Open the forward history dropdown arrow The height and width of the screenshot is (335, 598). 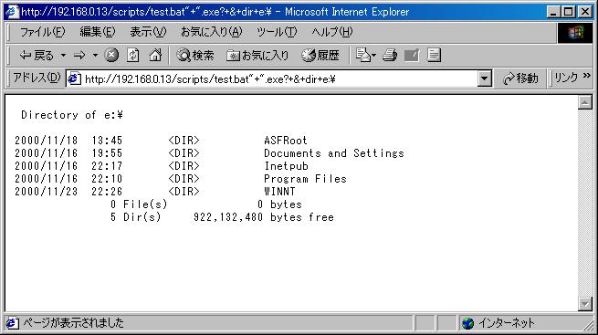pos(95,56)
